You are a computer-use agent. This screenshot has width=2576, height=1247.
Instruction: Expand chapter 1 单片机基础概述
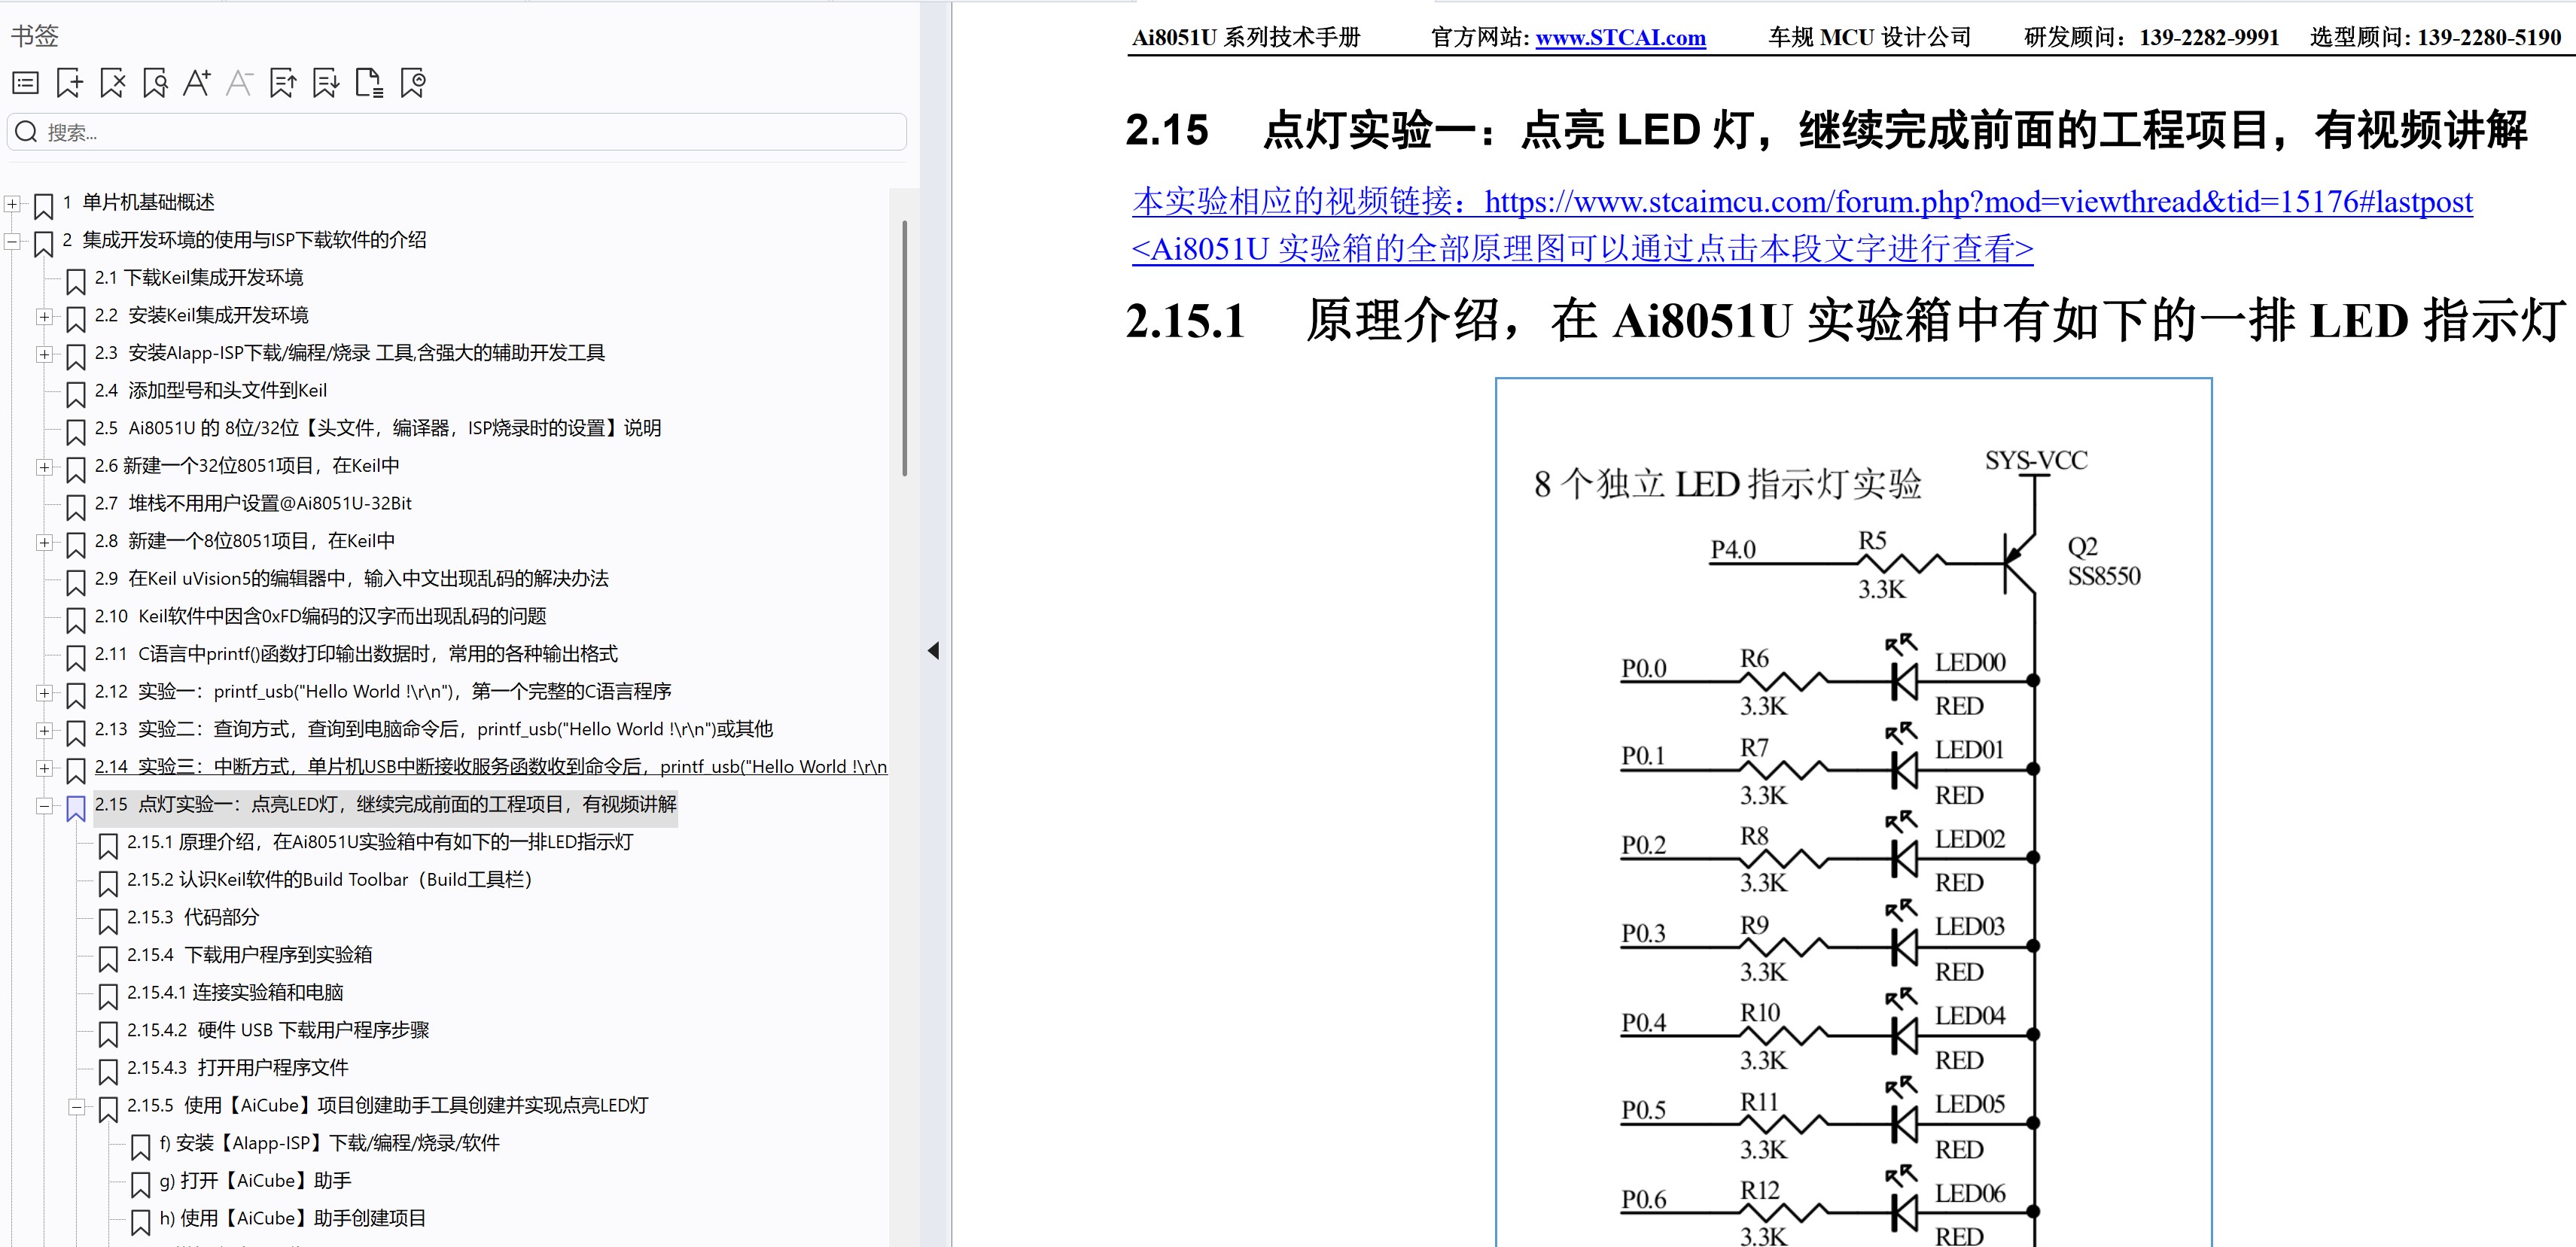click(x=12, y=204)
